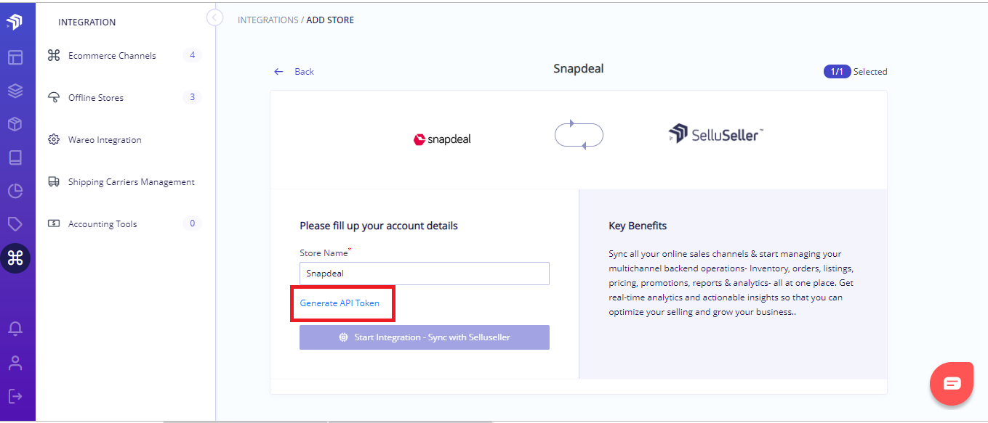The width and height of the screenshot is (988, 423).
Task: Click the book catalog icon in the sidebar
Action: pyautogui.click(x=15, y=157)
